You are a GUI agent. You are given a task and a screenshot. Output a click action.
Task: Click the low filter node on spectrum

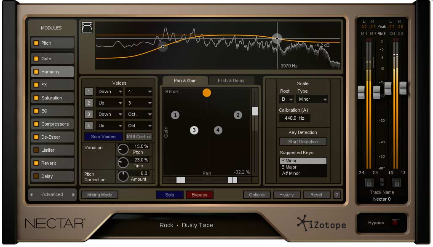pyautogui.click(x=163, y=46)
